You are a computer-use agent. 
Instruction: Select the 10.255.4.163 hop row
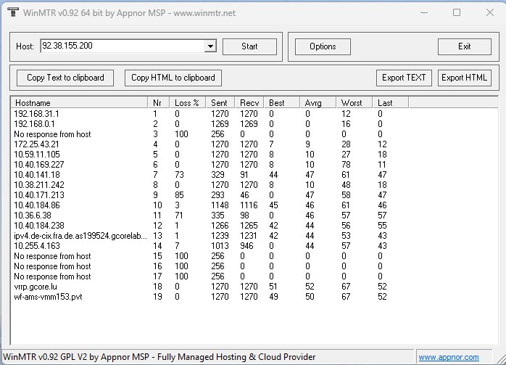point(37,246)
